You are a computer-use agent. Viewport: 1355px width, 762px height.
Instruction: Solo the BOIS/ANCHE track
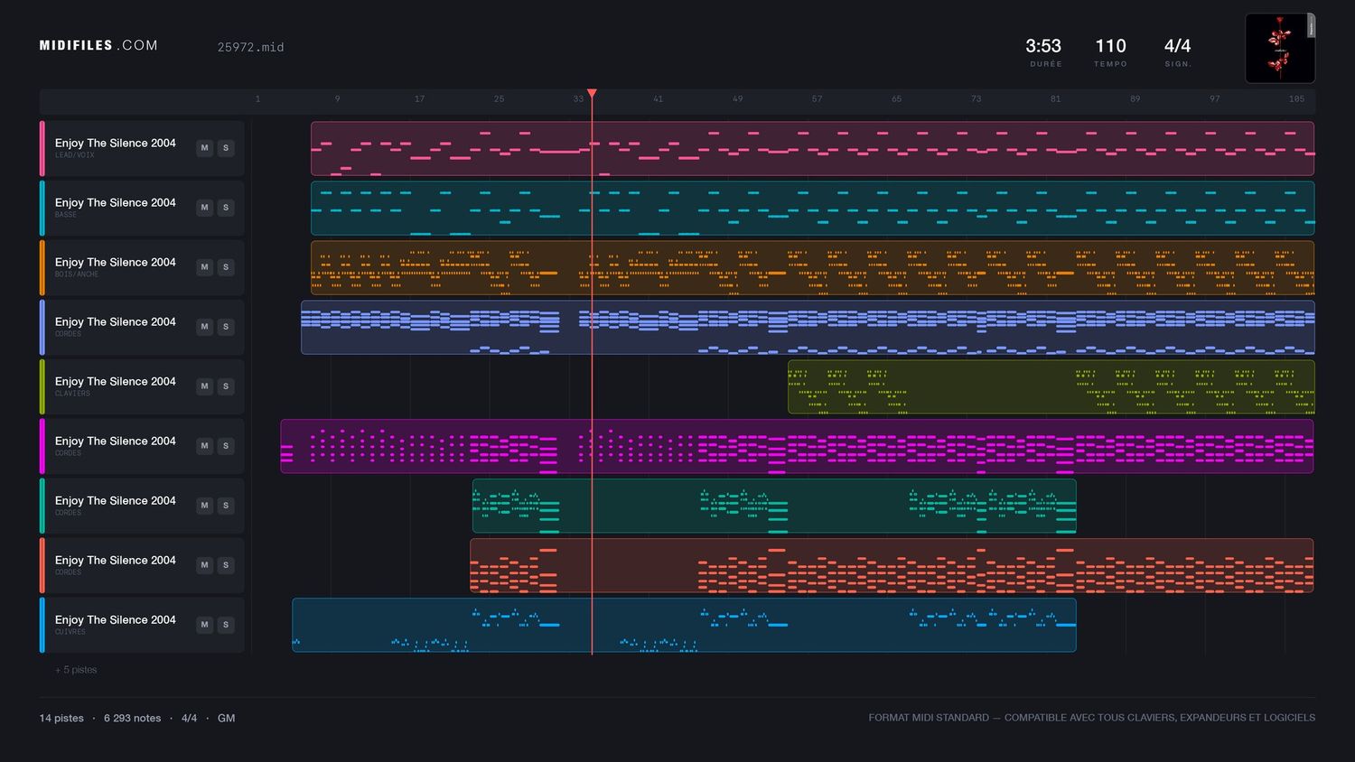[x=226, y=267]
